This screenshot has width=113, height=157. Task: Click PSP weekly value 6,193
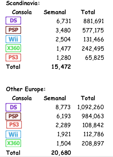pyautogui.click(x=64, y=116)
